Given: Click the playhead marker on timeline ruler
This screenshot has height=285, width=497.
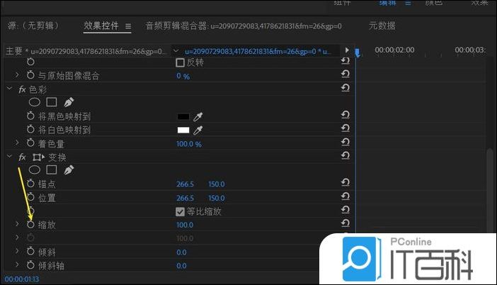Looking at the screenshot, I should (x=358, y=52).
